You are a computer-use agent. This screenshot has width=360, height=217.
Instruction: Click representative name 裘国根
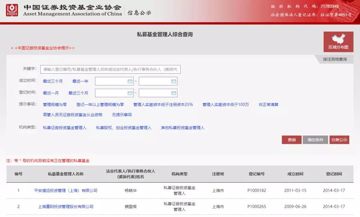coord(131,206)
